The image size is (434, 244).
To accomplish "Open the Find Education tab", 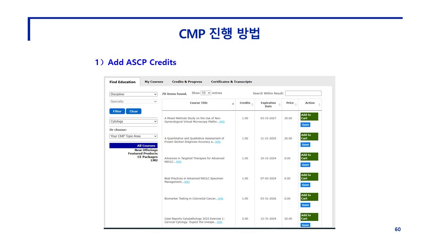I will pos(122,82).
